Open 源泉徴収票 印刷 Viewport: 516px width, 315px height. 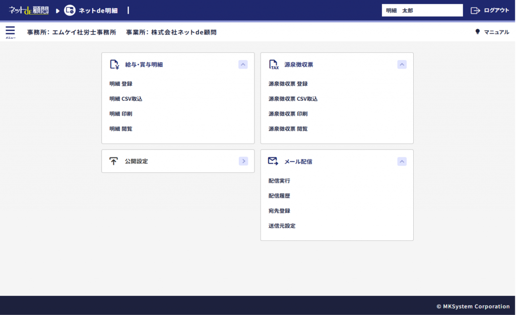pyautogui.click(x=288, y=114)
